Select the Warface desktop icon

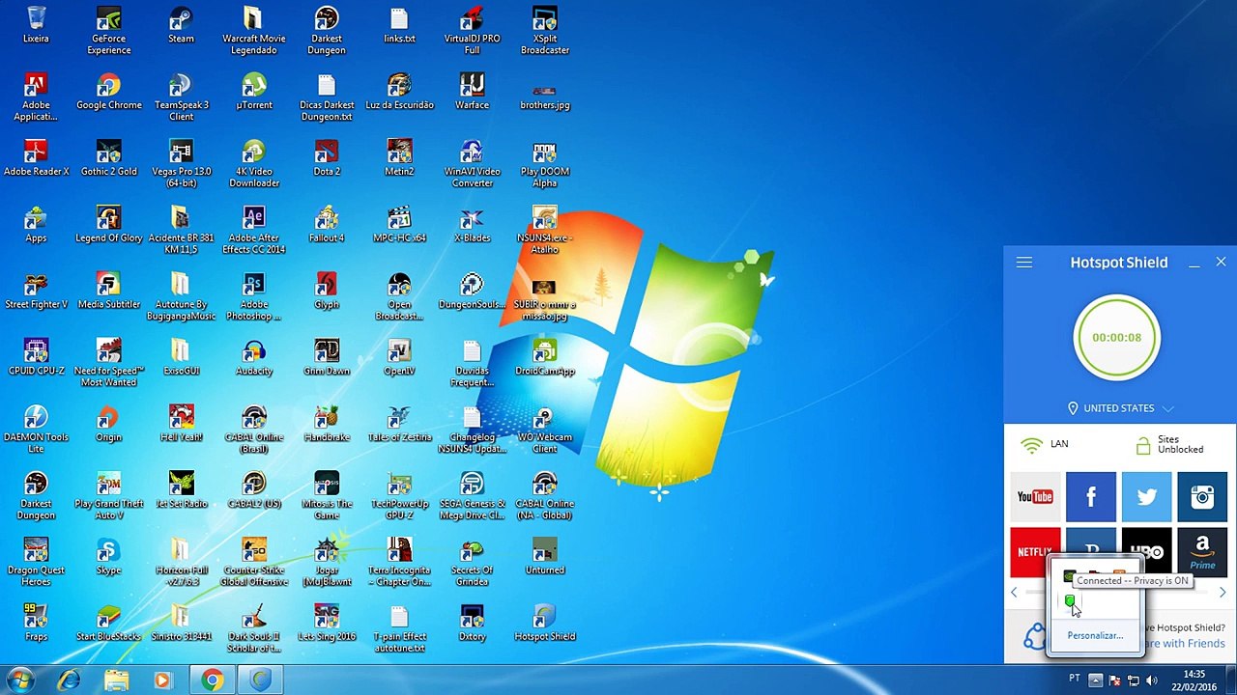pos(472,92)
